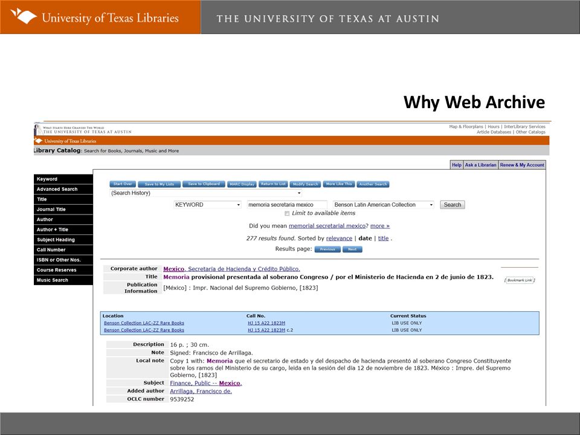Open the Help tab
580x435 pixels.
coord(457,165)
